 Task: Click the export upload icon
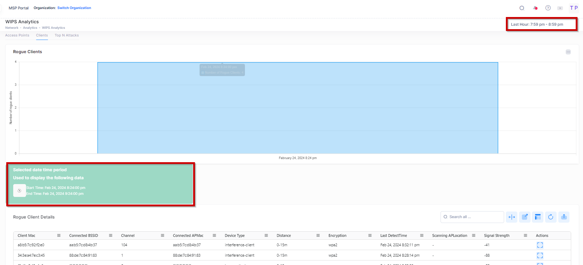coord(564,217)
